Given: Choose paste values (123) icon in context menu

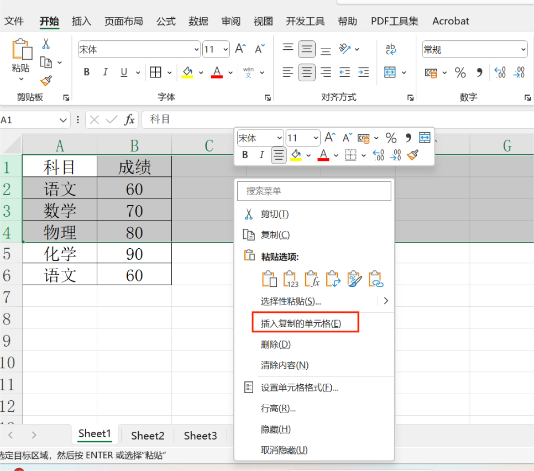Looking at the screenshot, I should pyautogui.click(x=291, y=279).
